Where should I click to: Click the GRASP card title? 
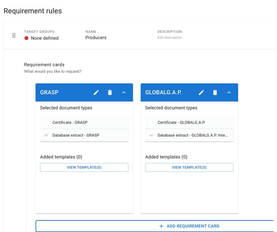pos(49,92)
